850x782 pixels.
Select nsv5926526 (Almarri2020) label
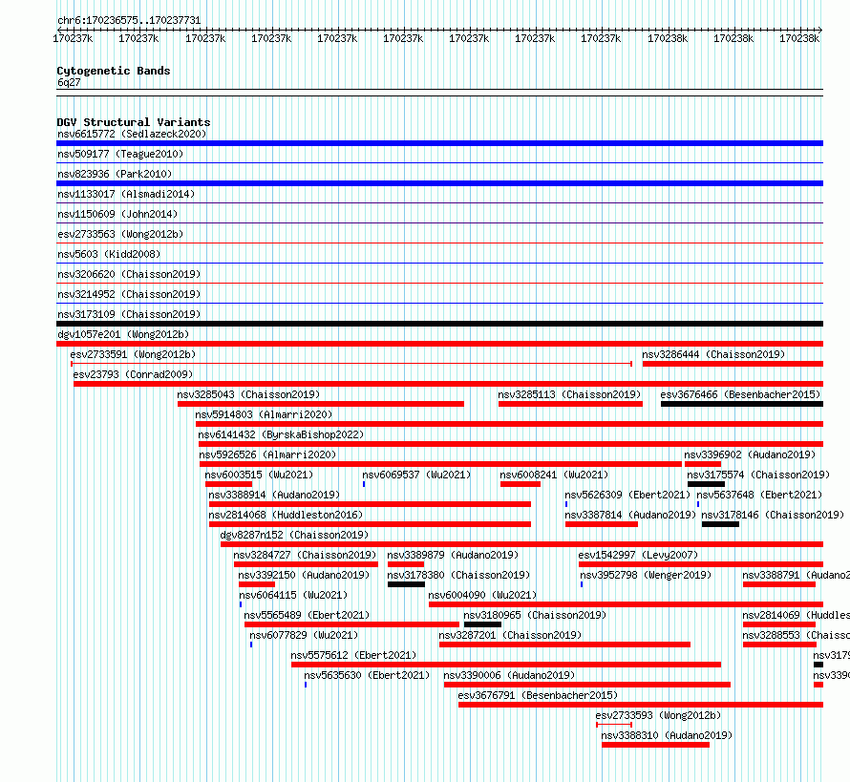(267, 454)
